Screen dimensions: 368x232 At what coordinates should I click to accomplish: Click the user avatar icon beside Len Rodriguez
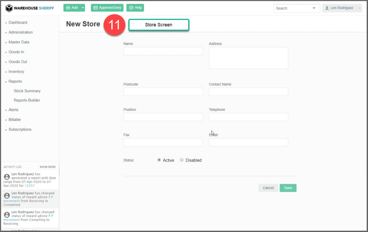coord(327,8)
